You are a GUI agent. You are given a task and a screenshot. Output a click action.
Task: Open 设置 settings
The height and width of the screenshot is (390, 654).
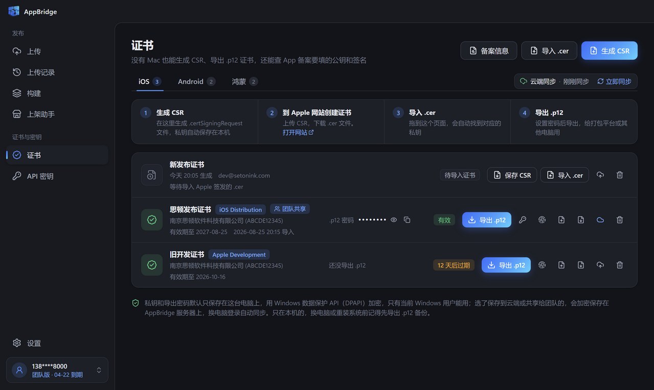[57, 343]
